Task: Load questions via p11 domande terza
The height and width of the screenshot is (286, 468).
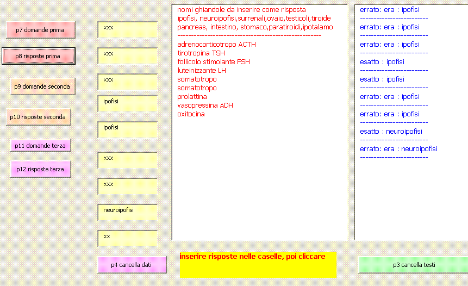Action: pos(41,145)
